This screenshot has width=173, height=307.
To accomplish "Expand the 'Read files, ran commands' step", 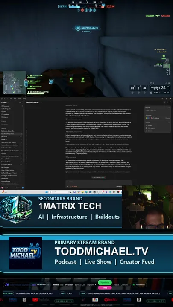I will 73,119.
